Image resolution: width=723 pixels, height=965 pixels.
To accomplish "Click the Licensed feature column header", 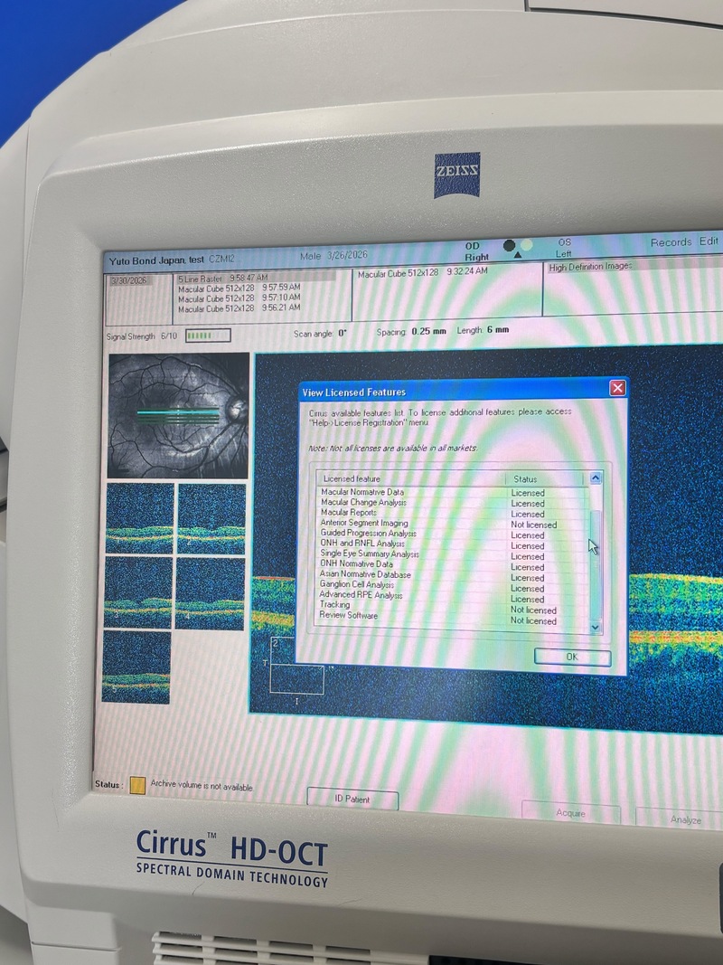I will tap(352, 478).
